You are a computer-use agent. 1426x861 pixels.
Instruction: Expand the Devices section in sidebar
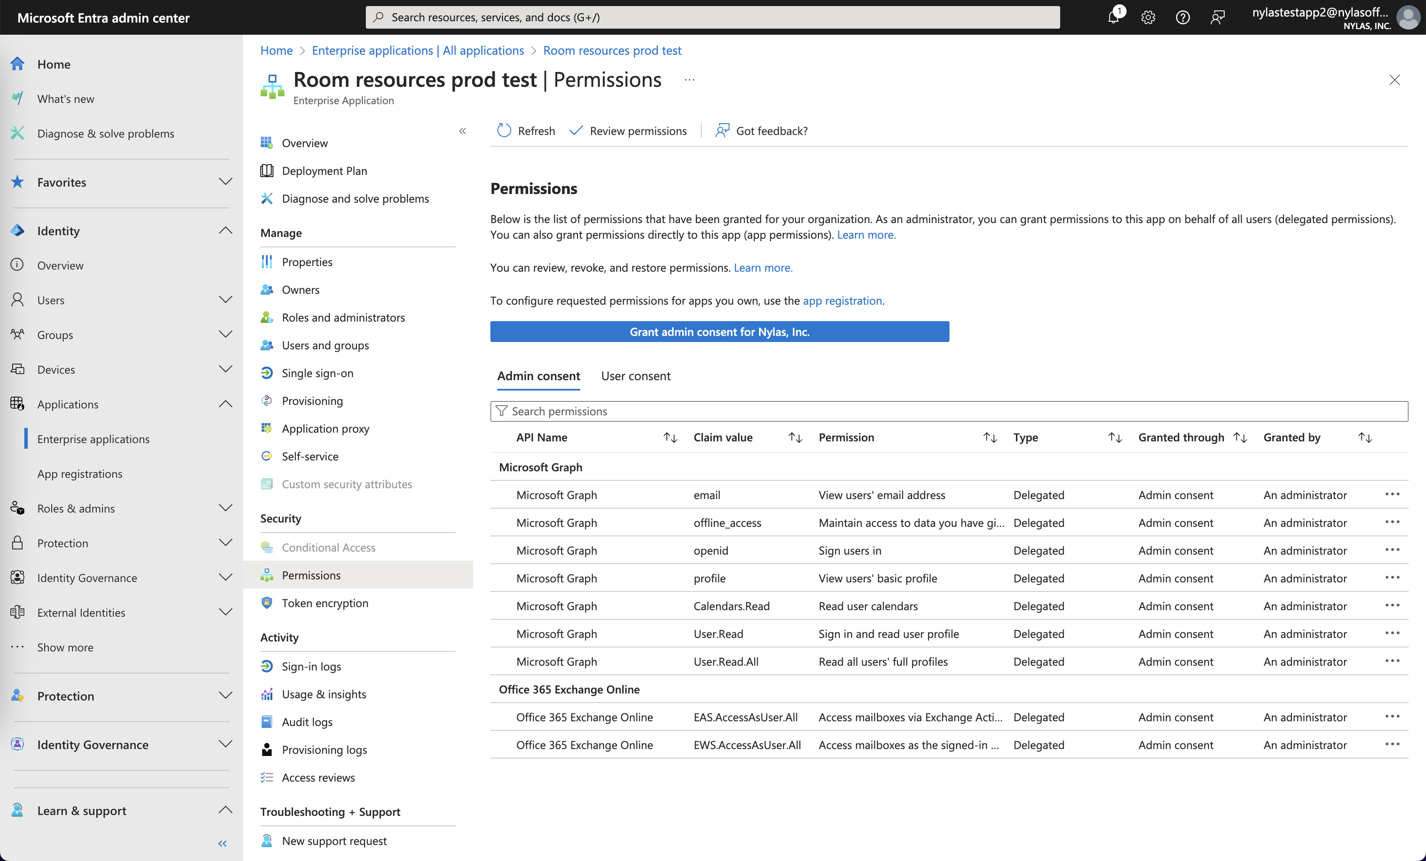[226, 368]
